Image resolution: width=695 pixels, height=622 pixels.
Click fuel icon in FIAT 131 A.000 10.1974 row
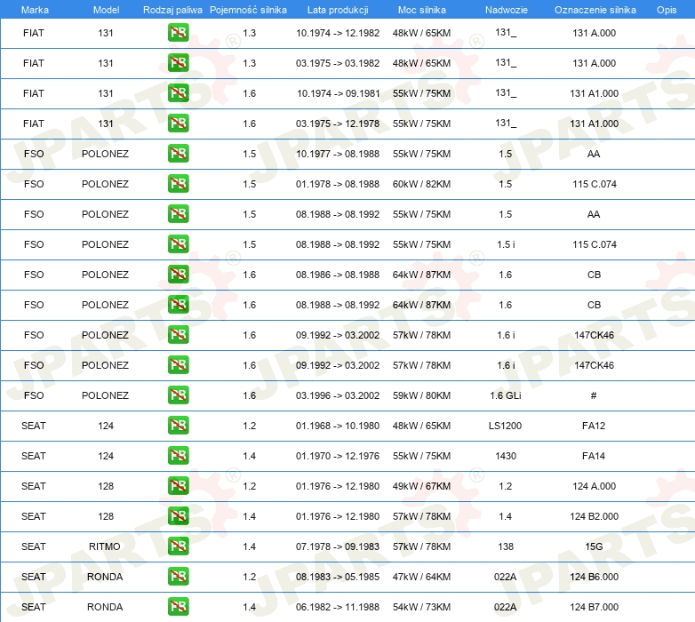coord(178,33)
